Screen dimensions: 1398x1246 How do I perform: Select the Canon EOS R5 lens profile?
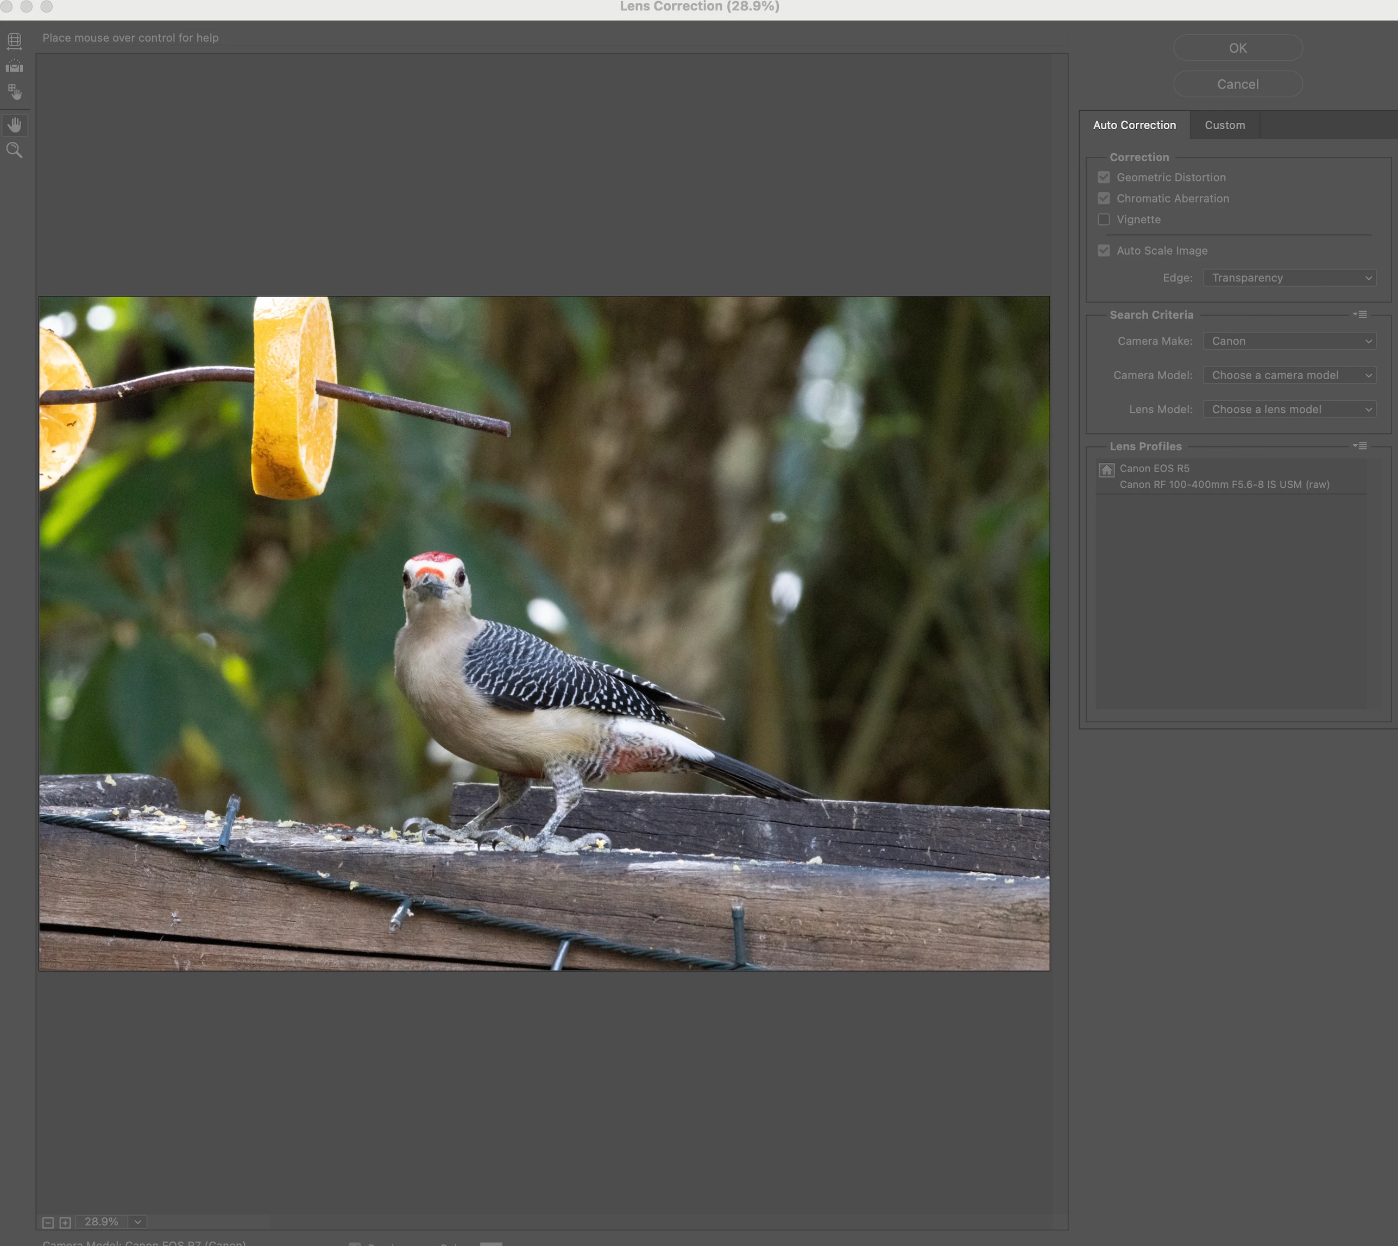coord(1224,476)
